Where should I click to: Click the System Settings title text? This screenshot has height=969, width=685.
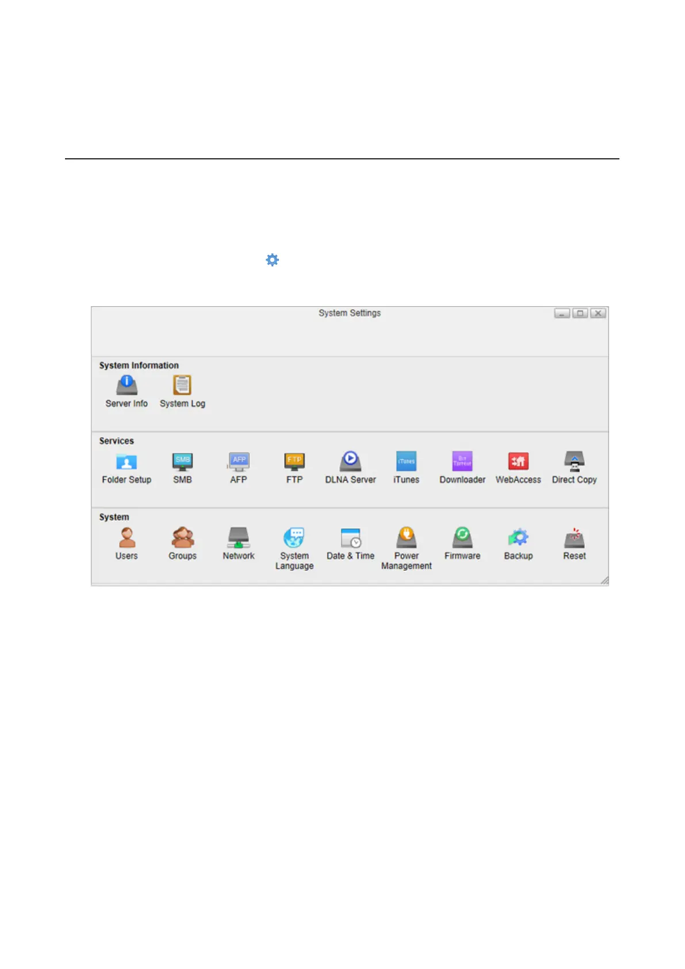[350, 313]
